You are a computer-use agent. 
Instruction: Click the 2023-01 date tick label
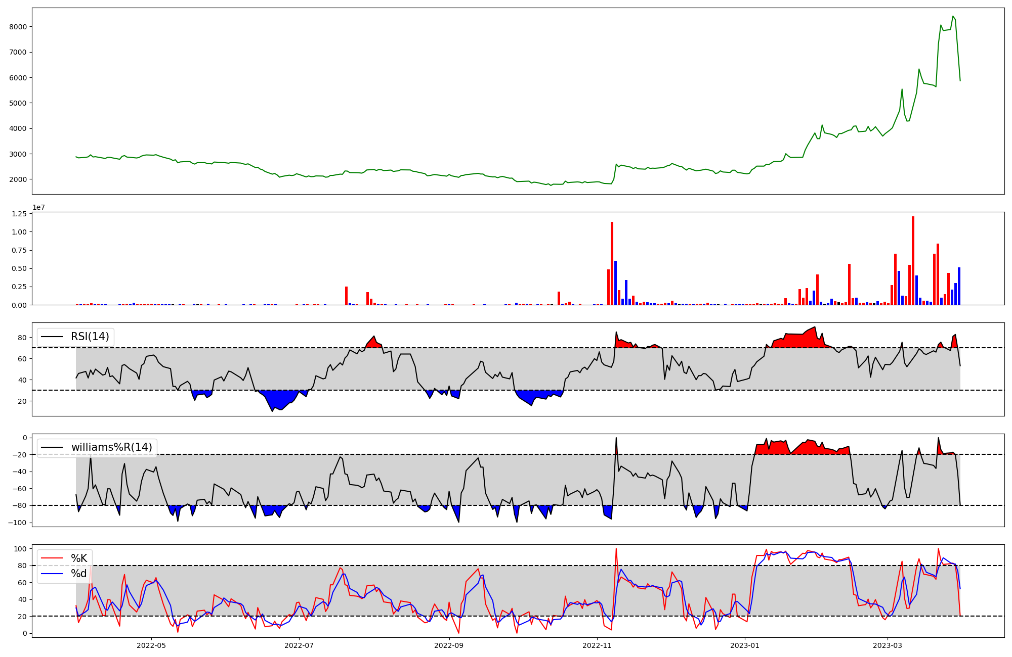[x=745, y=645]
